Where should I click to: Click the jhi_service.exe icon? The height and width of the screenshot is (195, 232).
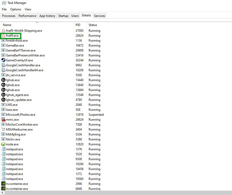(3, 75)
